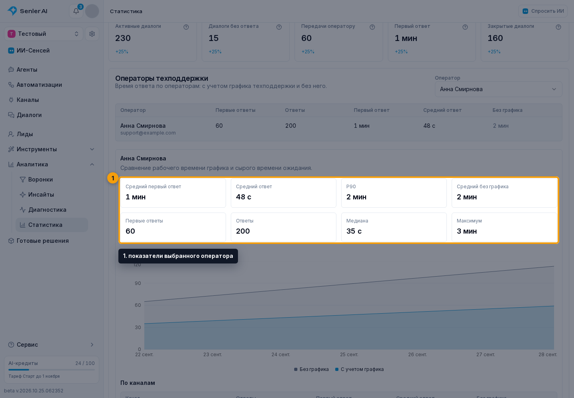The image size is (574, 398).
Task: Open the Оператор dropdown Анна Смирнова
Action: point(498,89)
